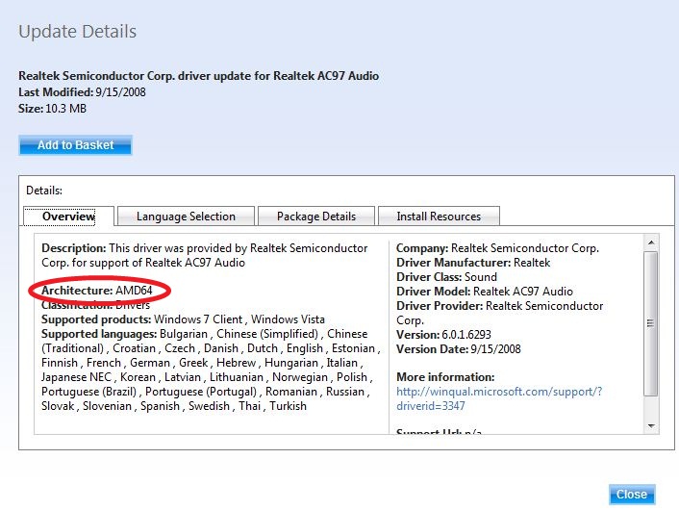Click the driver update title text
This screenshot has width=679, height=510.
(199, 76)
